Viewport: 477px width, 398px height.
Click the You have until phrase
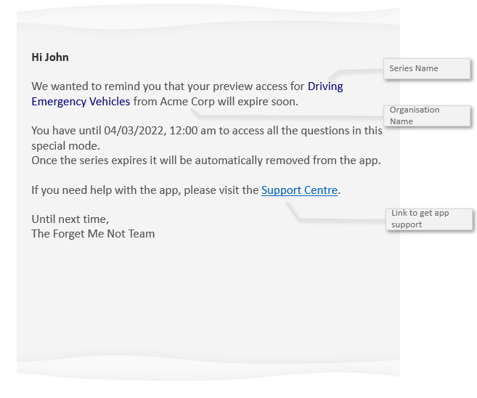click(66, 131)
